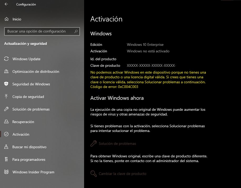Click the key icon for changing product key

pyautogui.click(x=94, y=174)
